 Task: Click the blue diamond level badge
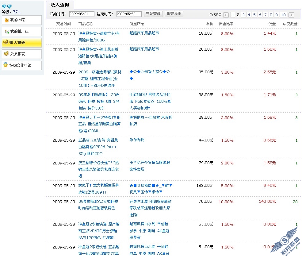pyautogui.click(x=7, y=6)
